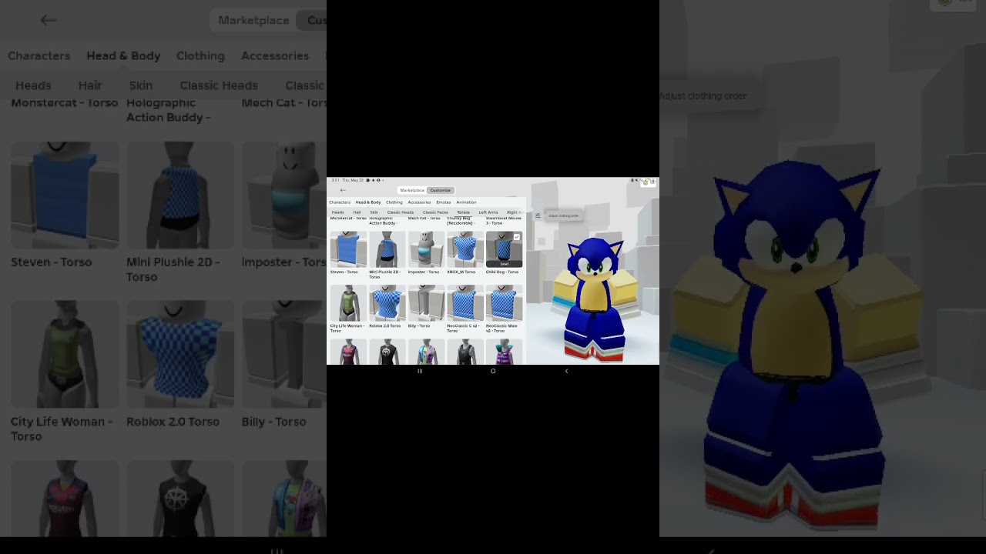Image resolution: width=986 pixels, height=554 pixels.
Task: Click the XBOX_M Torso label
Action: [461, 272]
